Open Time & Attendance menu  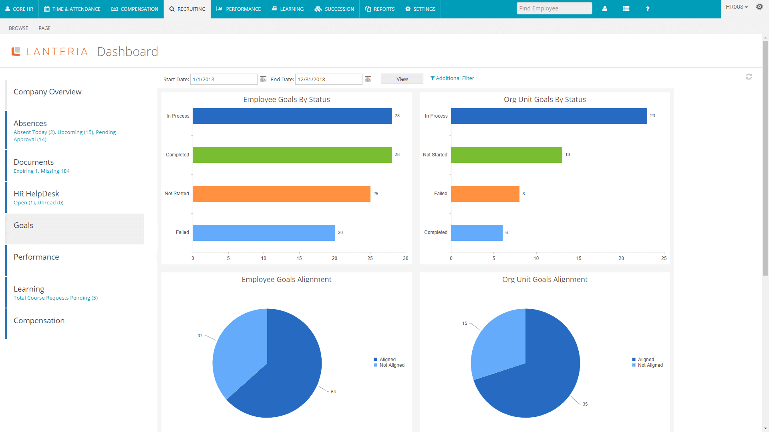72,9
